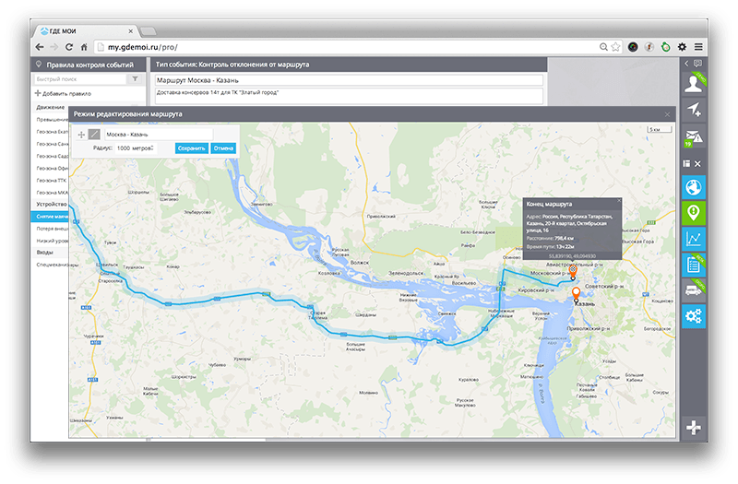Image resolution: width=738 pixels, height=484 pixels.
Task: Select the move cross tool in route editor
Action: [x=81, y=135]
